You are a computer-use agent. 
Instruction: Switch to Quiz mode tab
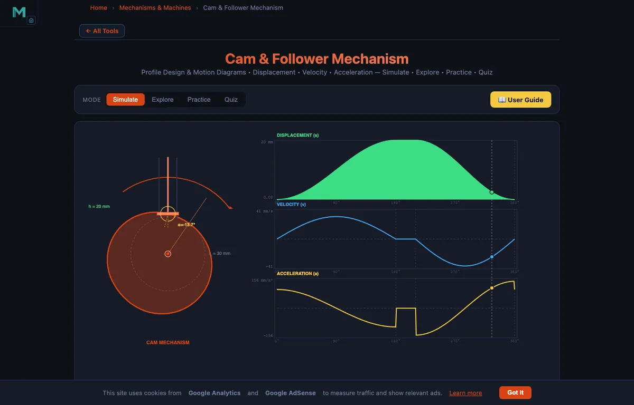(x=231, y=100)
